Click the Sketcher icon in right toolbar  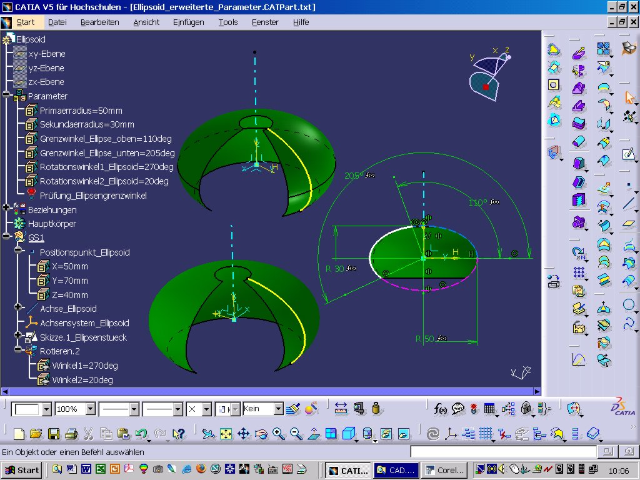pos(629,154)
